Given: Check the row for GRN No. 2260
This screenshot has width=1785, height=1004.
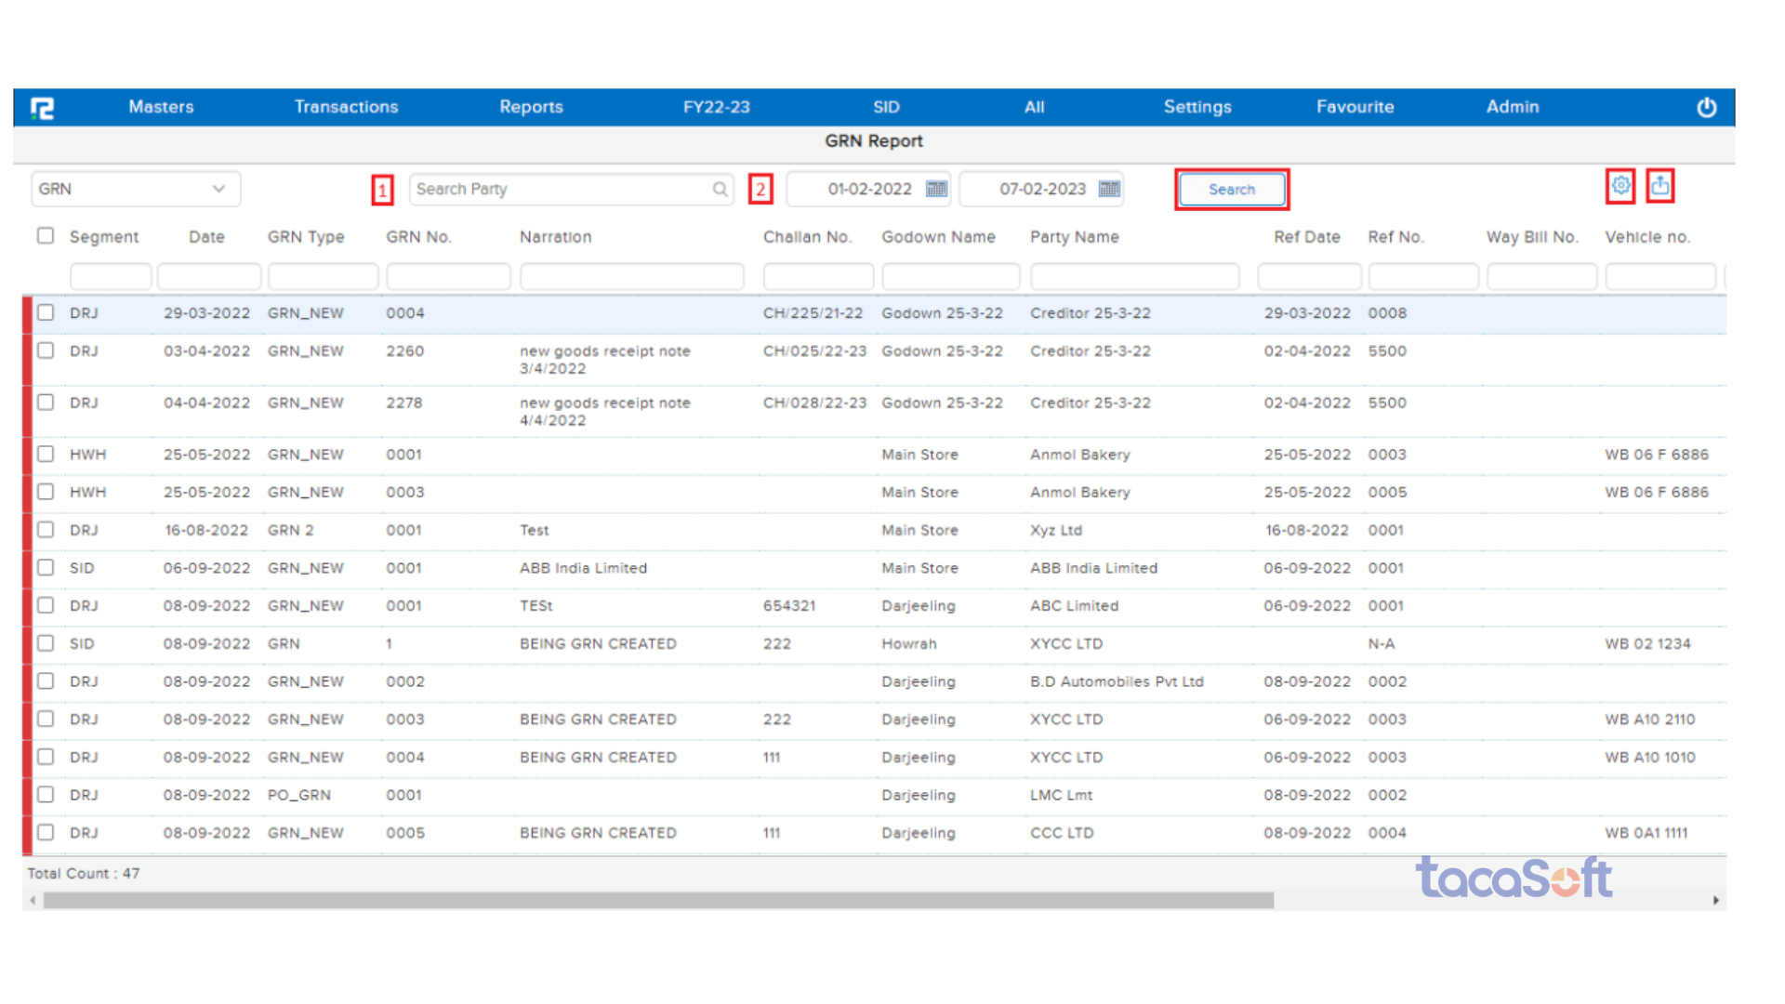Looking at the screenshot, I should pyautogui.click(x=45, y=350).
